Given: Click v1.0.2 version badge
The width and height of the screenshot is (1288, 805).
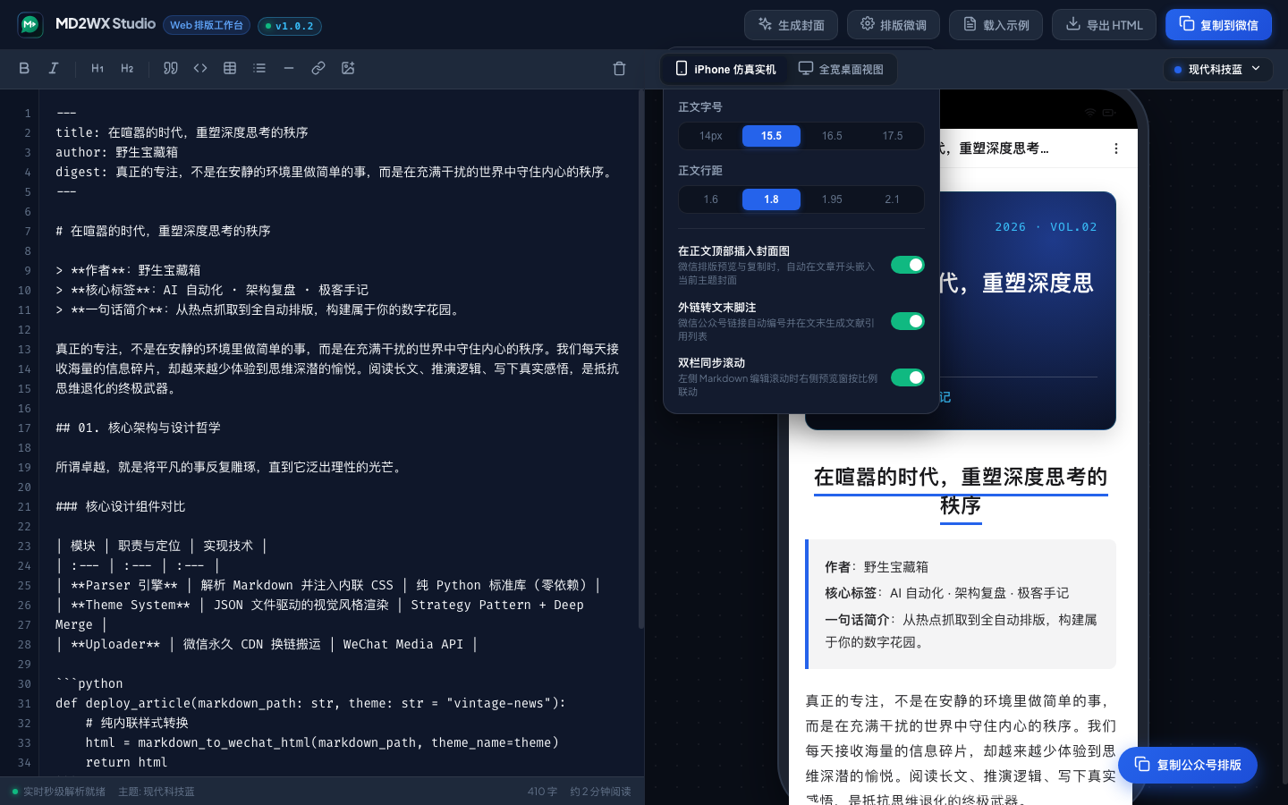Looking at the screenshot, I should tap(290, 26).
